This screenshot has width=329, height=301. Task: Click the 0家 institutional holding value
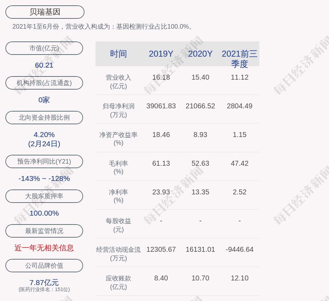pyautogui.click(x=44, y=100)
